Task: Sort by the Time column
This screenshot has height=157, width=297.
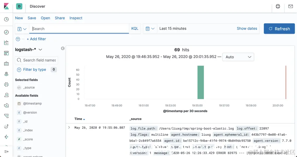Action: pos(80,119)
